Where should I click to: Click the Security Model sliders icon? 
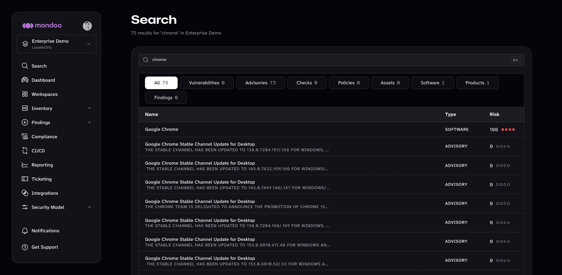coord(25,207)
